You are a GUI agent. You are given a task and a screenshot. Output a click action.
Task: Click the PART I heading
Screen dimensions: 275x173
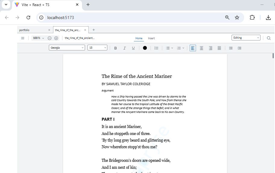coord(108,120)
